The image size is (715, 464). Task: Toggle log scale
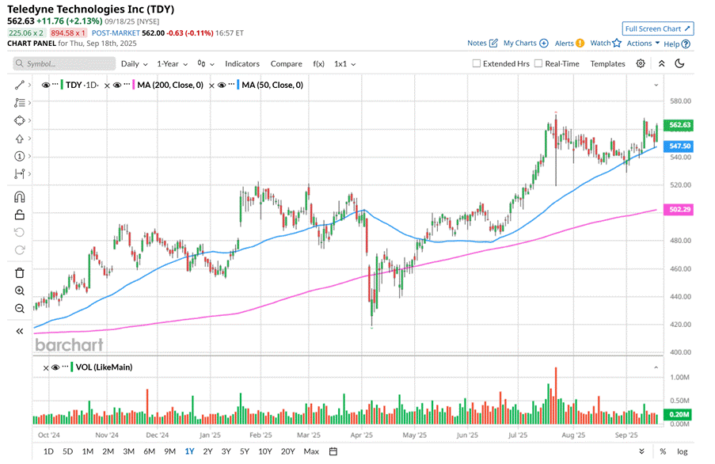click(x=683, y=451)
